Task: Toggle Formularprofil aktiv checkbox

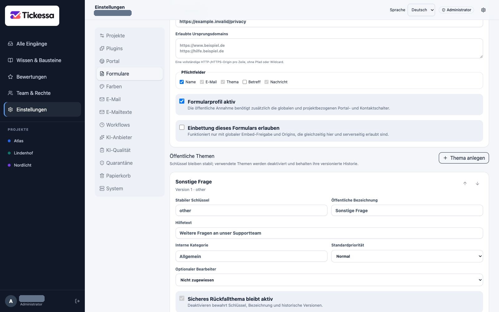Action: (182, 101)
